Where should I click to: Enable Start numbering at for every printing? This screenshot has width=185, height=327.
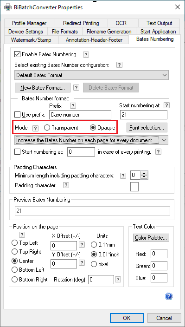(x=17, y=152)
